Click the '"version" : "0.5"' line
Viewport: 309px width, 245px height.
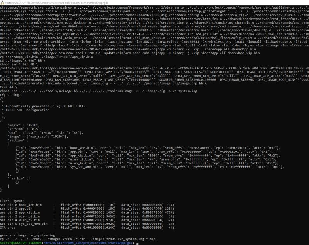point(25,129)
